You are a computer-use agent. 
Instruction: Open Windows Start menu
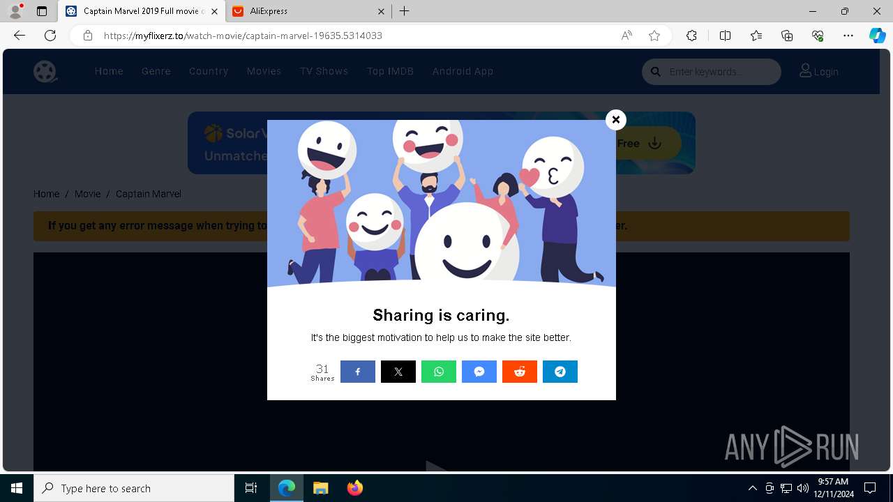[x=17, y=488]
